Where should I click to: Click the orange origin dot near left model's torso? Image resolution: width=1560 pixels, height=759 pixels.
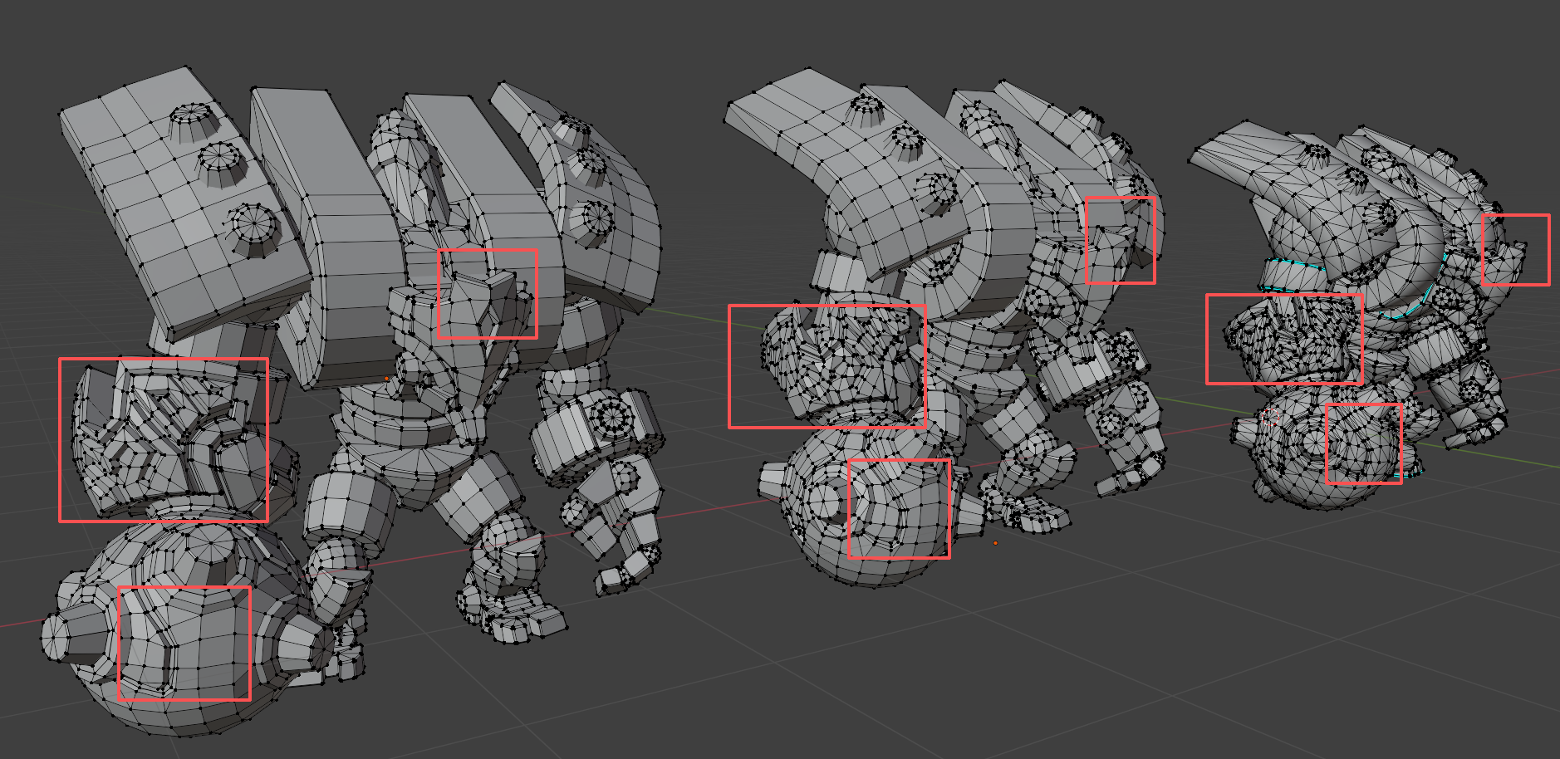[386, 379]
